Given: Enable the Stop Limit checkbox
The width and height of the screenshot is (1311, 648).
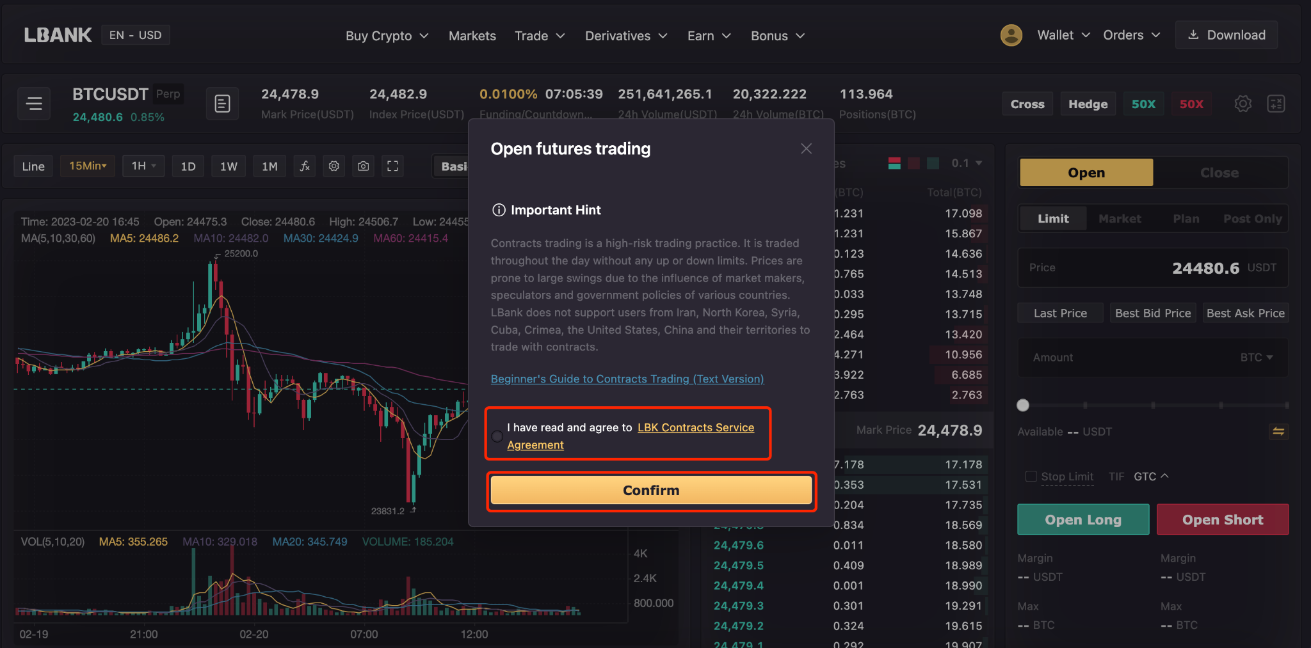Looking at the screenshot, I should [1031, 476].
